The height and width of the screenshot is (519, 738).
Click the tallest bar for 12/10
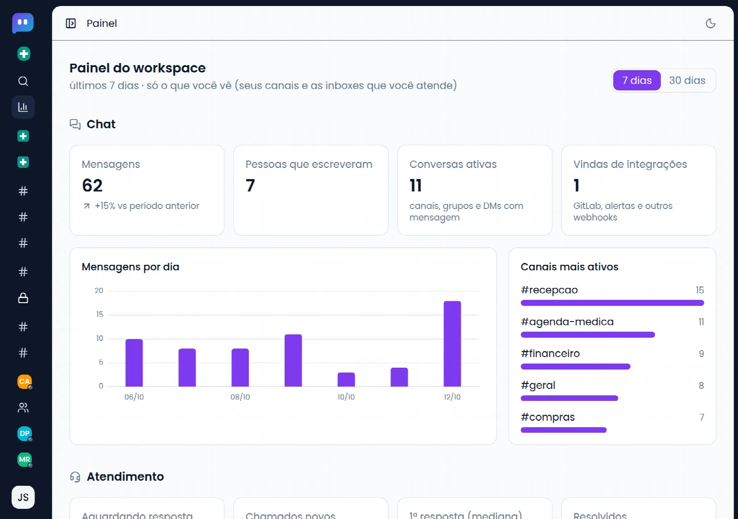pyautogui.click(x=452, y=344)
